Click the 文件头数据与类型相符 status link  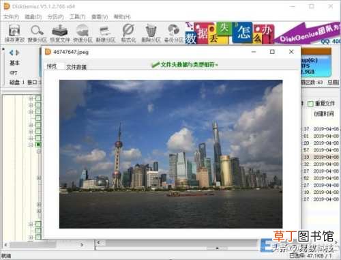188,65
